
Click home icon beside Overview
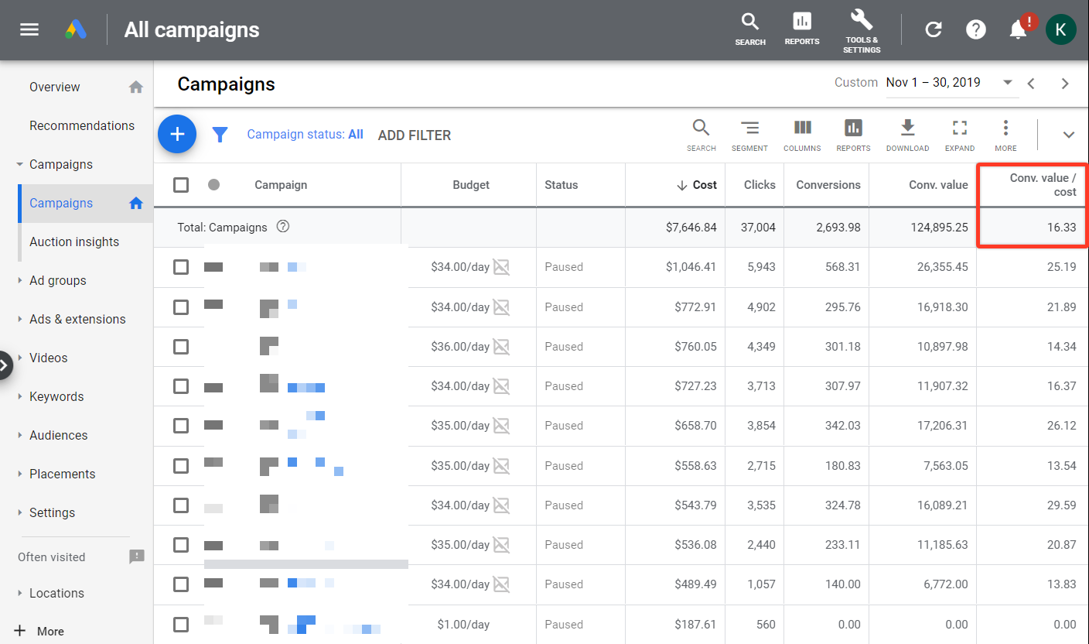tap(136, 87)
